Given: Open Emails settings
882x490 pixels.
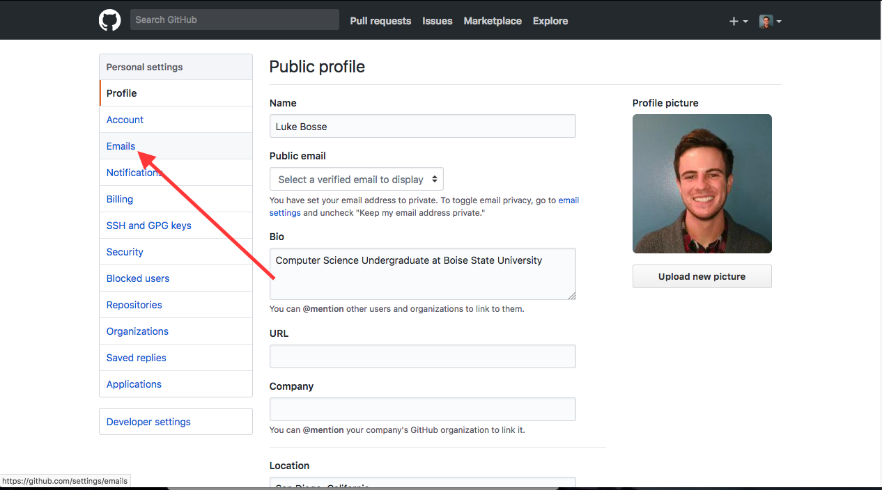Looking at the screenshot, I should pyautogui.click(x=176, y=146).
